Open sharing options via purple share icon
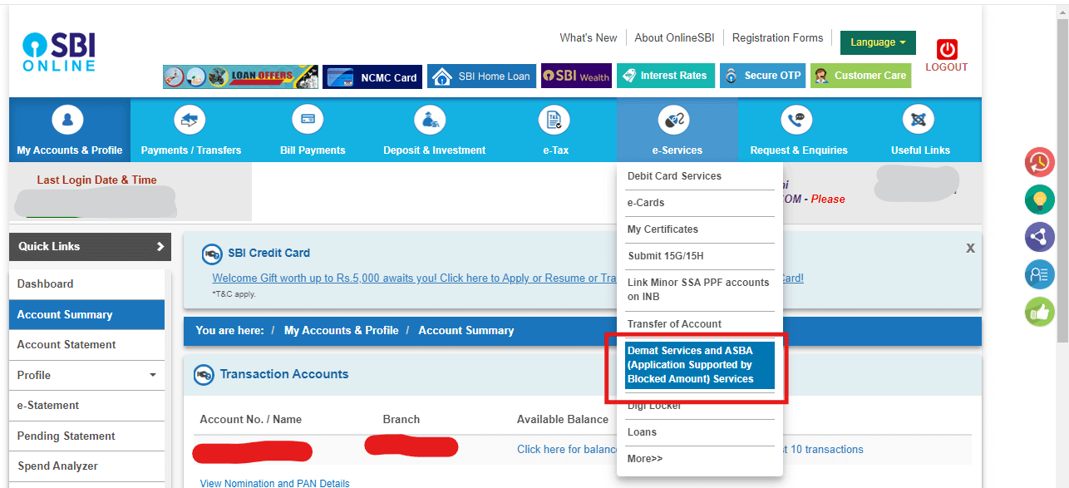1069x488 pixels. click(1039, 237)
